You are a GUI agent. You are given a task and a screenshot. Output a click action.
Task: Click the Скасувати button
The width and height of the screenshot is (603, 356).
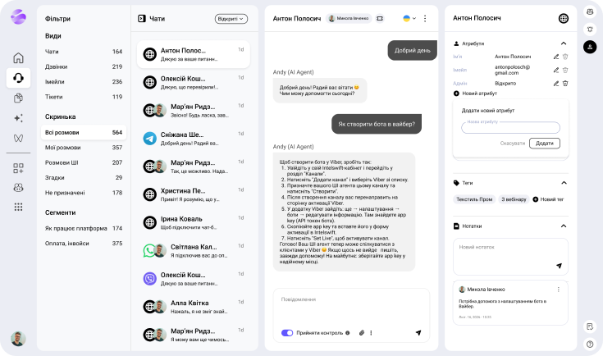[512, 143]
